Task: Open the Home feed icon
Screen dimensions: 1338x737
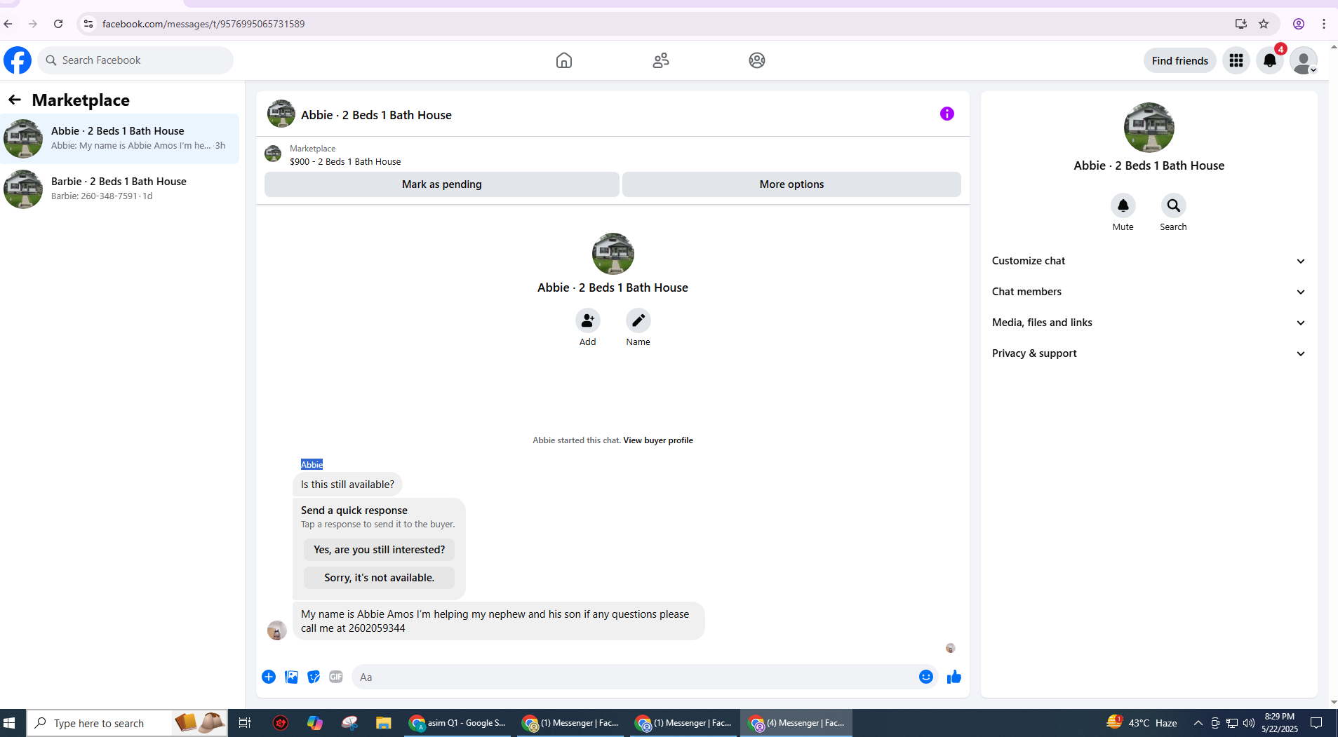Action: pos(564,60)
